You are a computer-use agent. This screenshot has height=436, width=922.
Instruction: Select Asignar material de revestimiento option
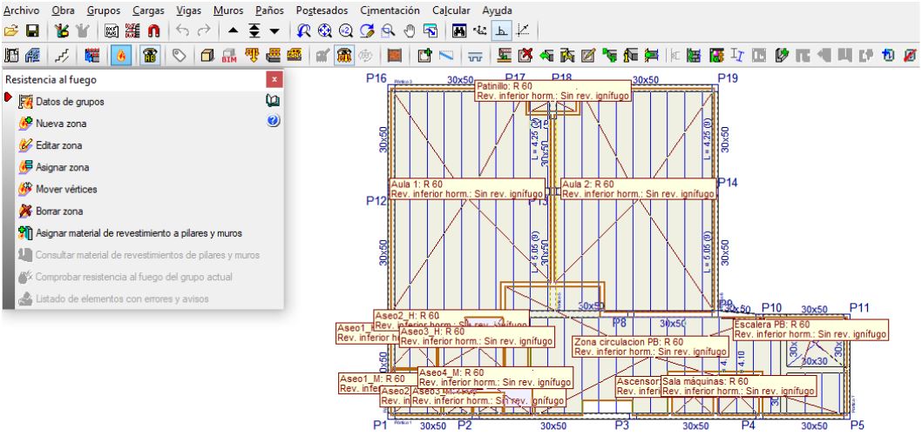pos(138,233)
